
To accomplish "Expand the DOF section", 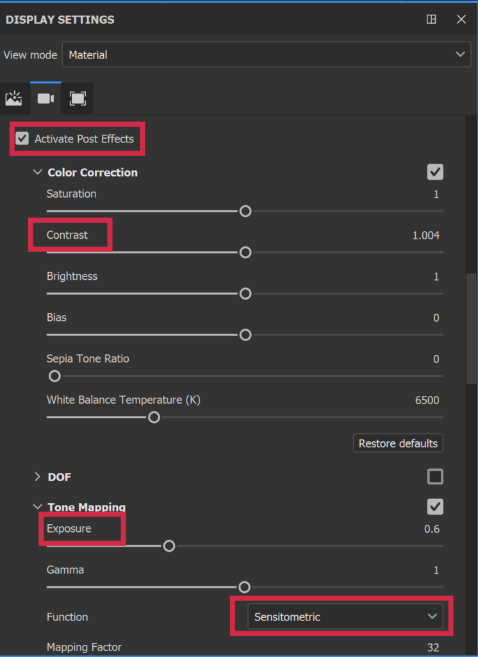I will tap(37, 477).
